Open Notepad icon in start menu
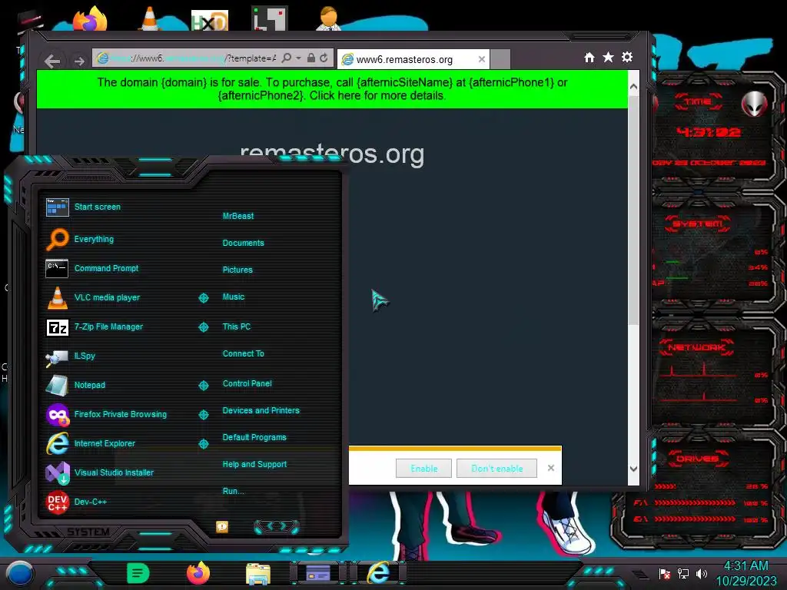This screenshot has height=590, width=787. 57,386
